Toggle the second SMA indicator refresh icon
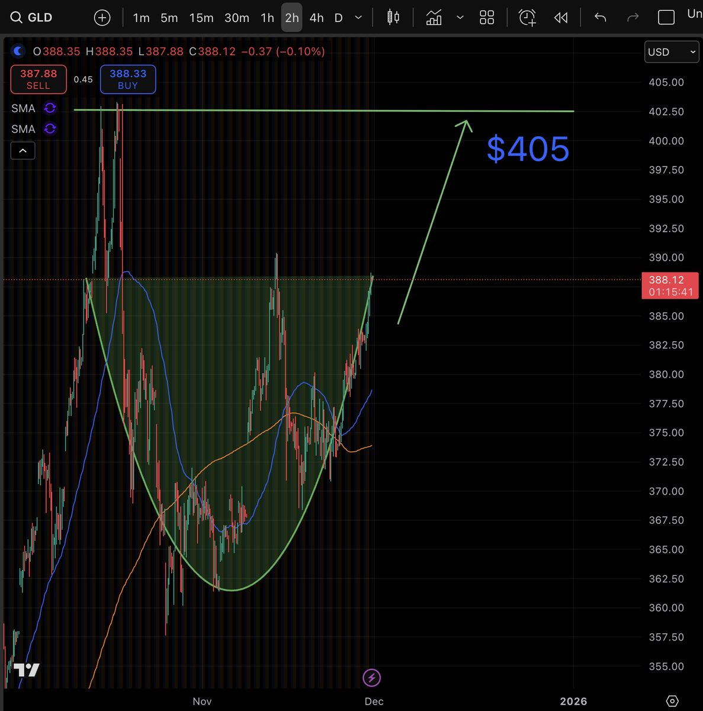This screenshot has width=703, height=711. (x=50, y=129)
